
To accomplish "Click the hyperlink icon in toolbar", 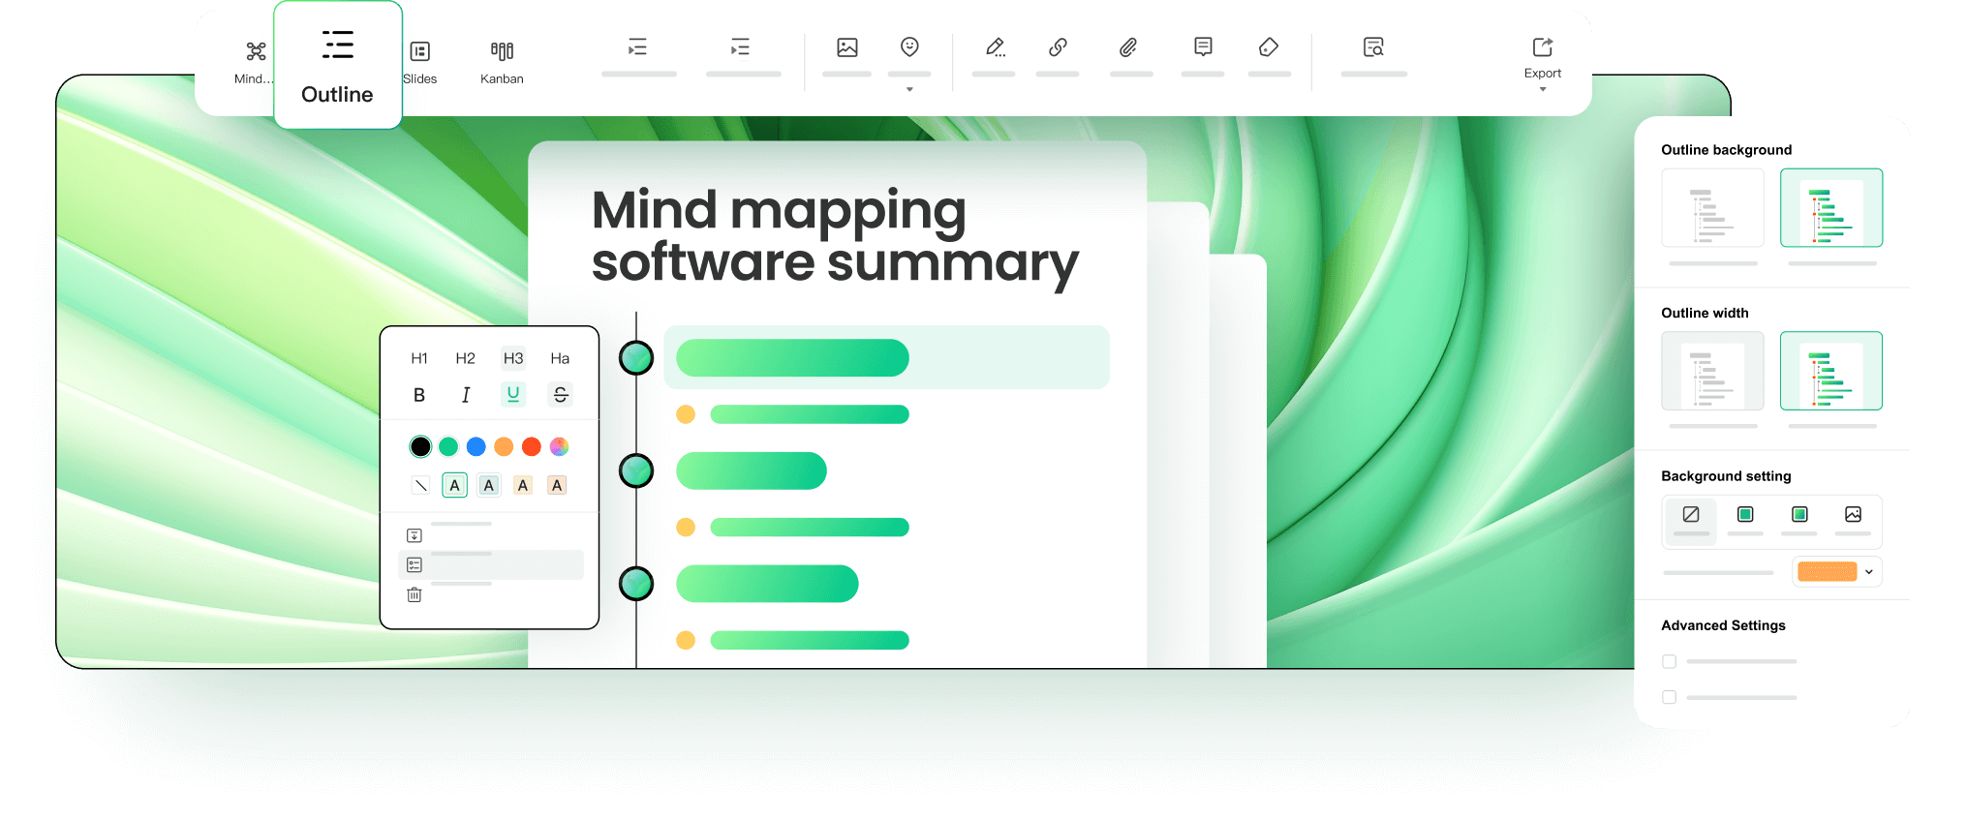I will click(x=1058, y=47).
